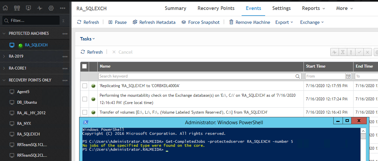Select DB_Ubuntu in recovery points list
The image size is (378, 161).
(x=27, y=102)
